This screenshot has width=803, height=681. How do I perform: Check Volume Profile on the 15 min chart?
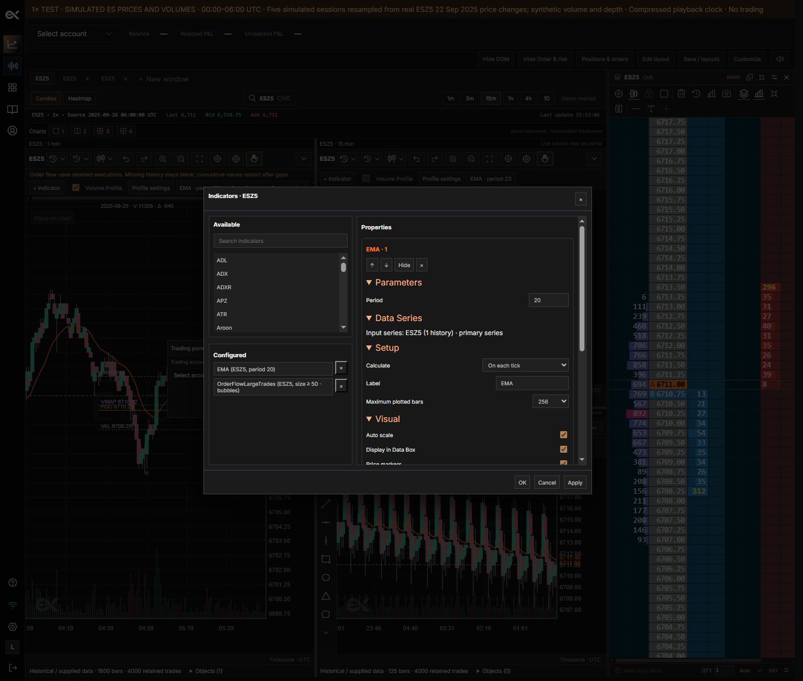click(x=366, y=179)
